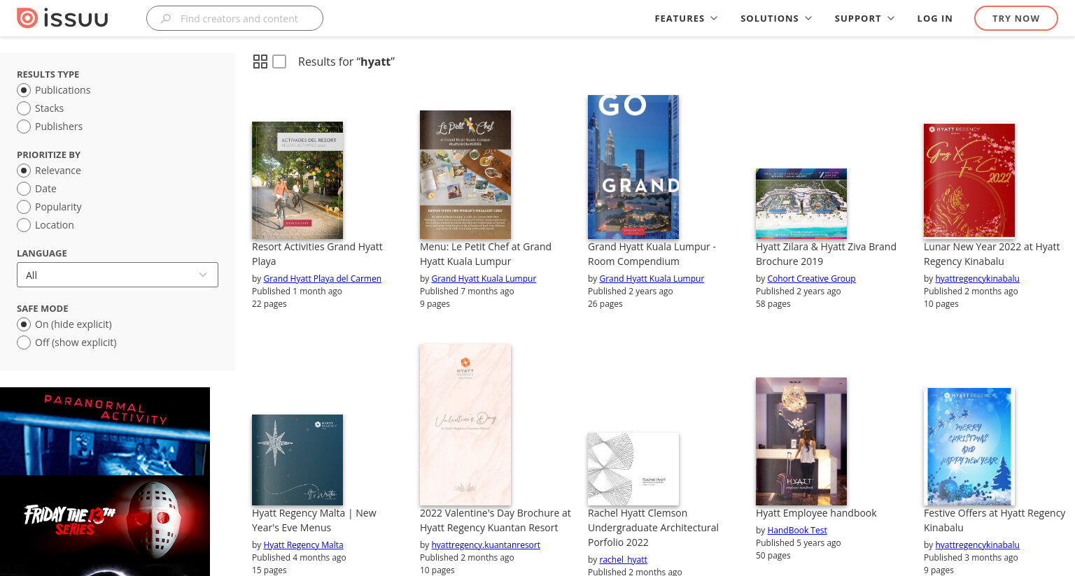This screenshot has width=1075, height=576.
Task: Click the search magnifier icon
Action: (x=166, y=18)
